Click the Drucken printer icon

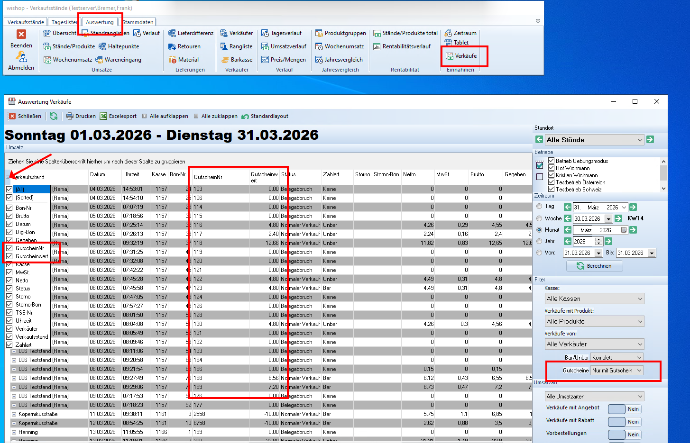point(70,116)
